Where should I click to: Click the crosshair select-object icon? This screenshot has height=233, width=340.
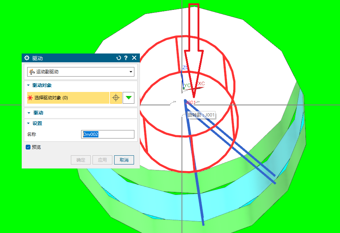coord(116,98)
